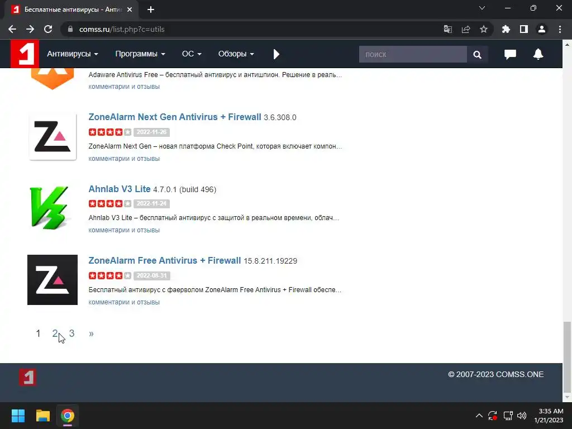Open File Explorer from taskbar
572x429 pixels.
point(42,416)
